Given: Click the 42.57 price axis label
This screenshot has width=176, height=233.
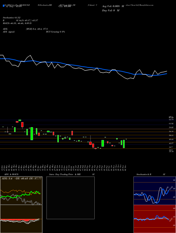Looking at the screenshot, I should tap(171, 143).
